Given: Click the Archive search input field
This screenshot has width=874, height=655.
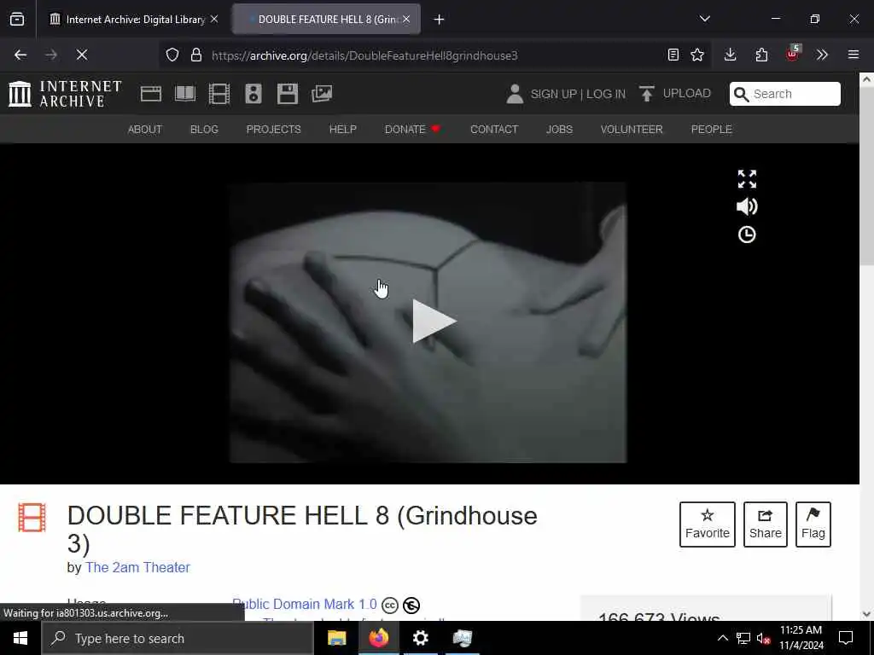Looking at the screenshot, I should point(785,94).
